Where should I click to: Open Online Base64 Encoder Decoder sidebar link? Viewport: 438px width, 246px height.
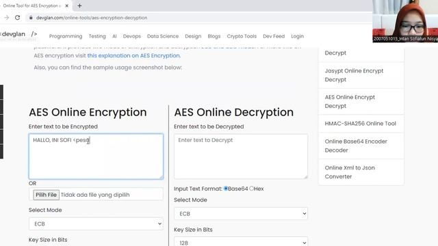(x=361, y=146)
